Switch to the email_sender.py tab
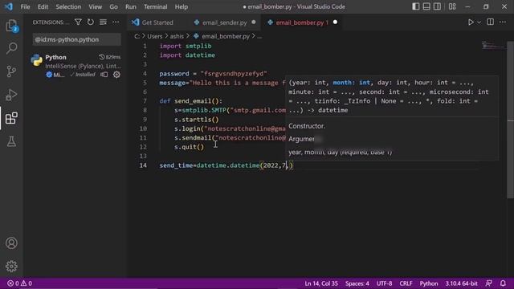 (x=225, y=22)
